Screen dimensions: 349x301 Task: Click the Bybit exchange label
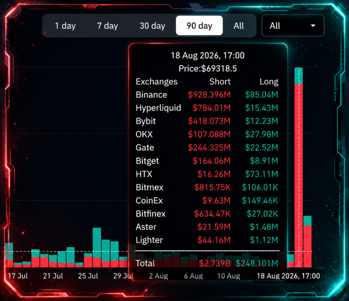(x=146, y=121)
